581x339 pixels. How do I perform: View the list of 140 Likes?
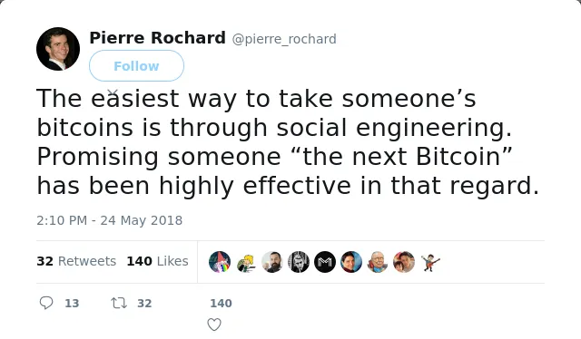coord(157,261)
